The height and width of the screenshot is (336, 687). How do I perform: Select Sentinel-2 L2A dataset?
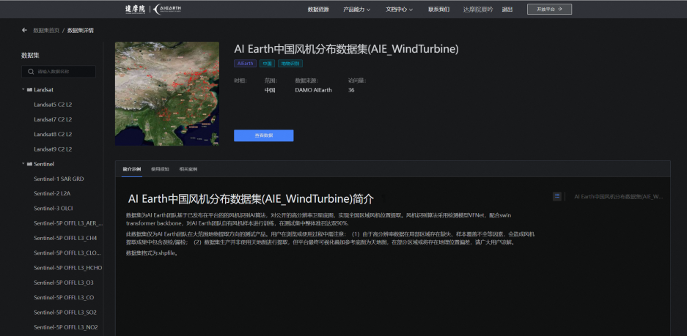pos(52,193)
